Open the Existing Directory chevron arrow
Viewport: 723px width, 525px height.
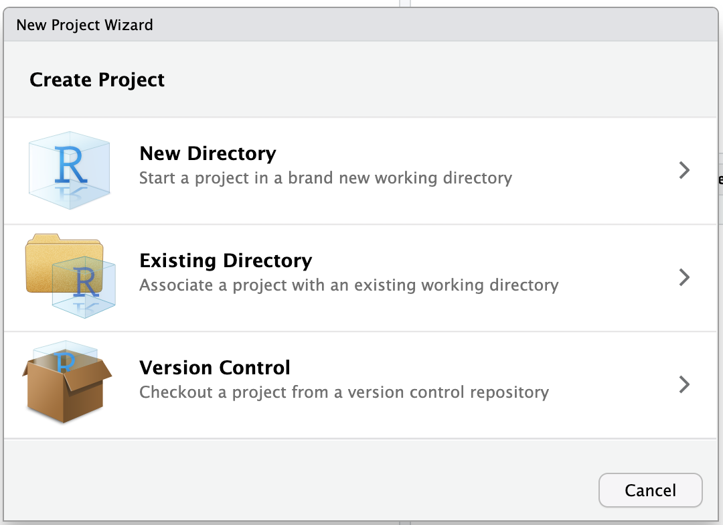pyautogui.click(x=684, y=277)
